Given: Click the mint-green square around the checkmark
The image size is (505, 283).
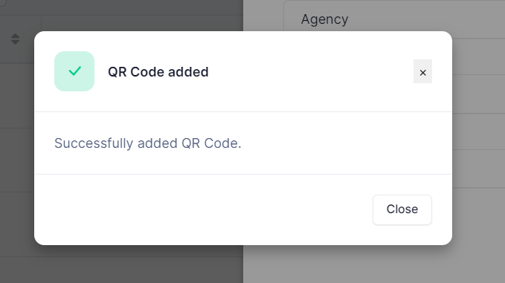Looking at the screenshot, I should tap(74, 71).
